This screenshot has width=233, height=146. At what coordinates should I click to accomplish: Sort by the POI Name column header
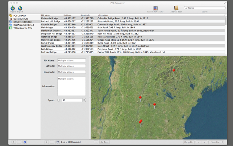click(52, 15)
